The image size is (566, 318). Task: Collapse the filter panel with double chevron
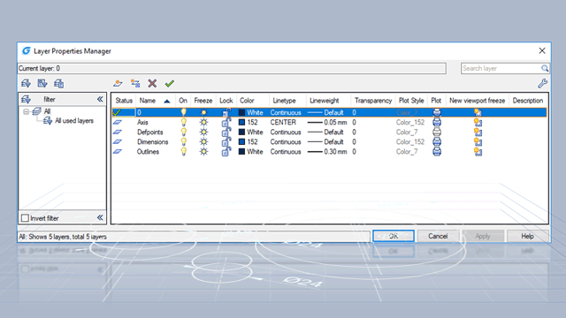[x=100, y=99]
